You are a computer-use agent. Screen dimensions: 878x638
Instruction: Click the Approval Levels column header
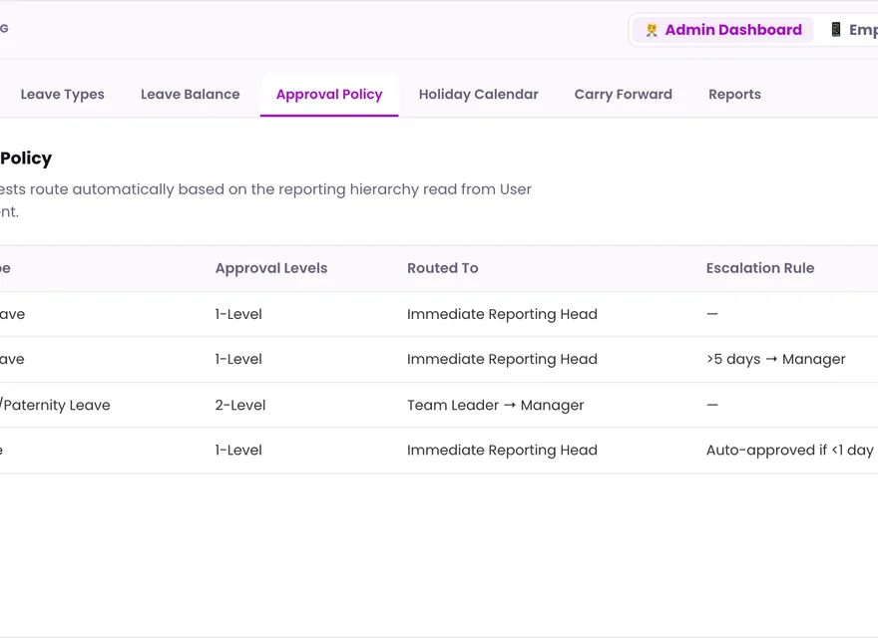[x=271, y=268]
